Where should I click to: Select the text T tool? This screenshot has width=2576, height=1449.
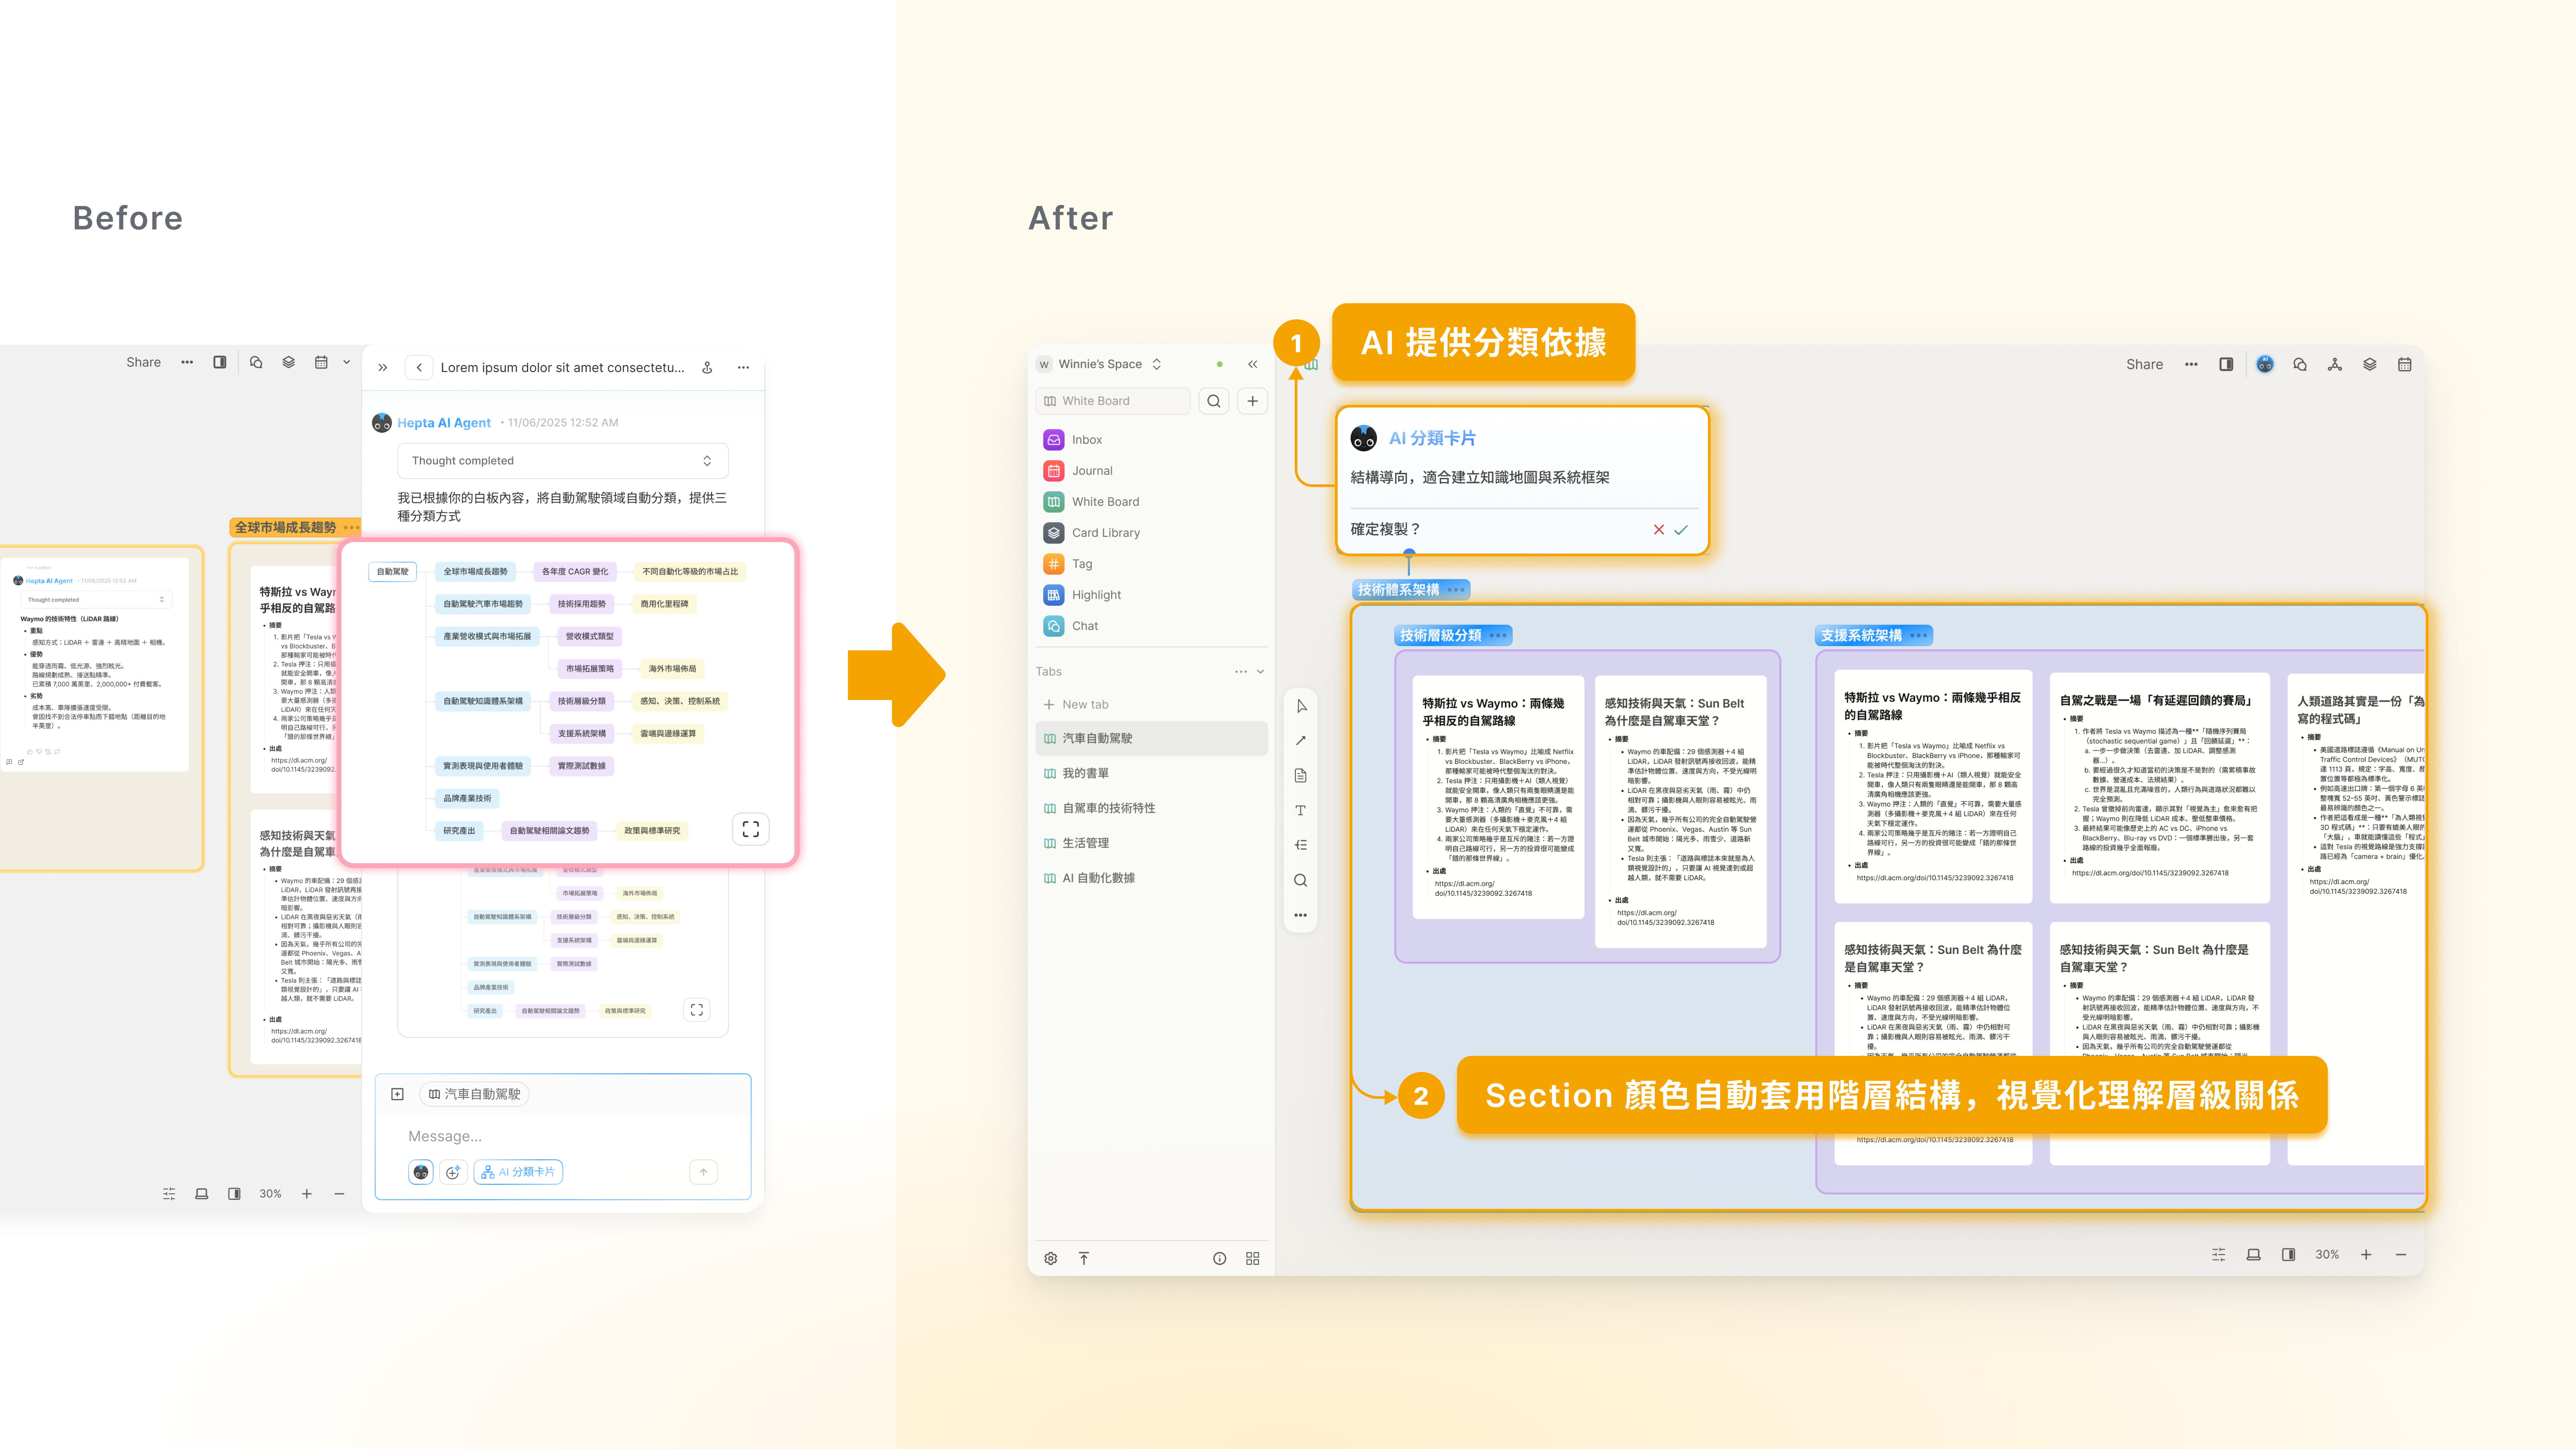tap(1301, 810)
